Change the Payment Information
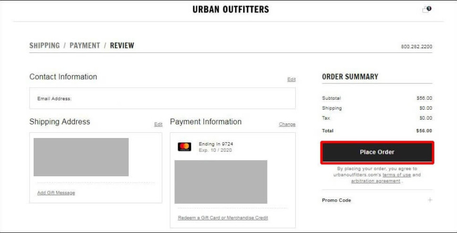 287,124
